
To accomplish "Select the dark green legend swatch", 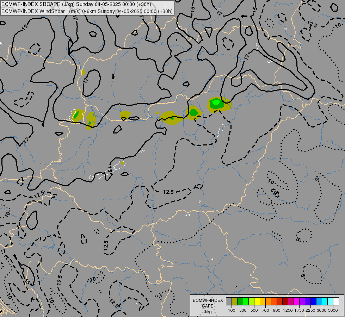I will [x=240, y=302].
